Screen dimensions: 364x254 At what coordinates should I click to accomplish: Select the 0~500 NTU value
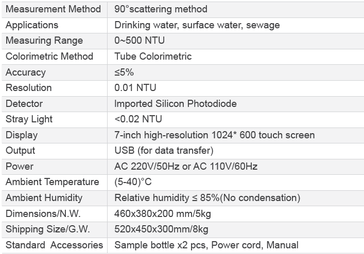[x=140, y=41]
